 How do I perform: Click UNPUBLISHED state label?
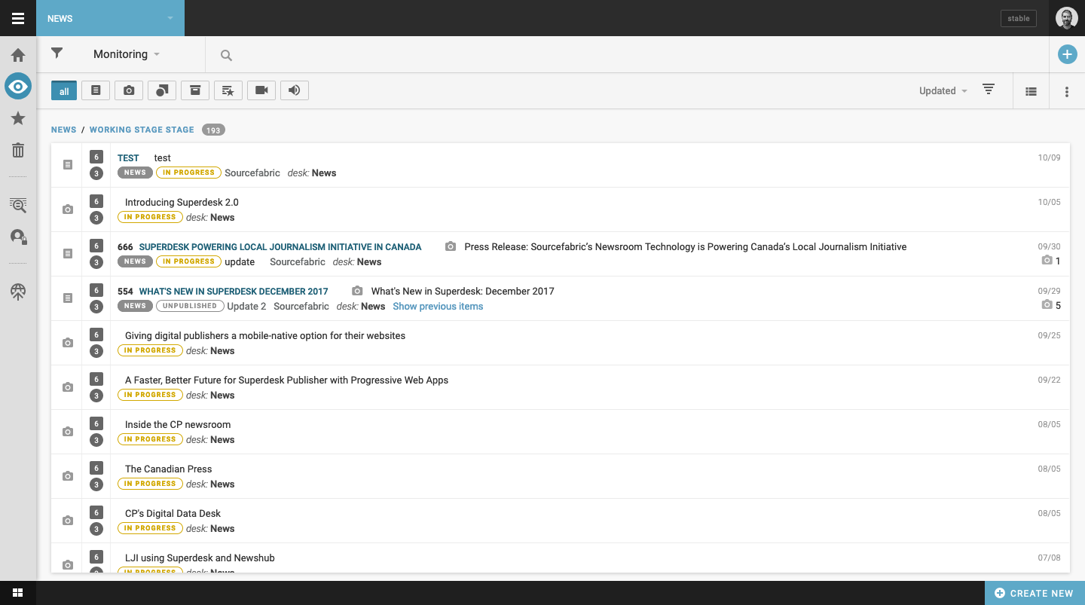[x=191, y=306]
